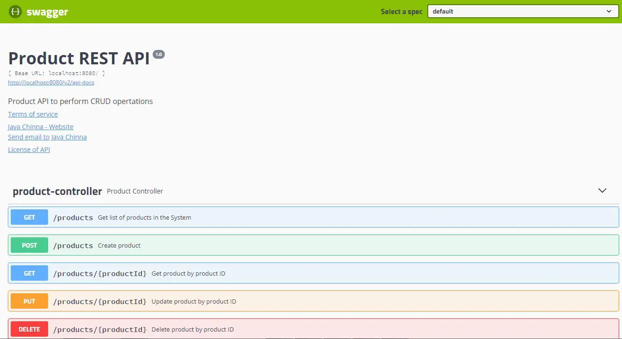The height and width of the screenshot is (339, 622).
Task: Click the API version 1.0 badge
Action: pyautogui.click(x=159, y=54)
